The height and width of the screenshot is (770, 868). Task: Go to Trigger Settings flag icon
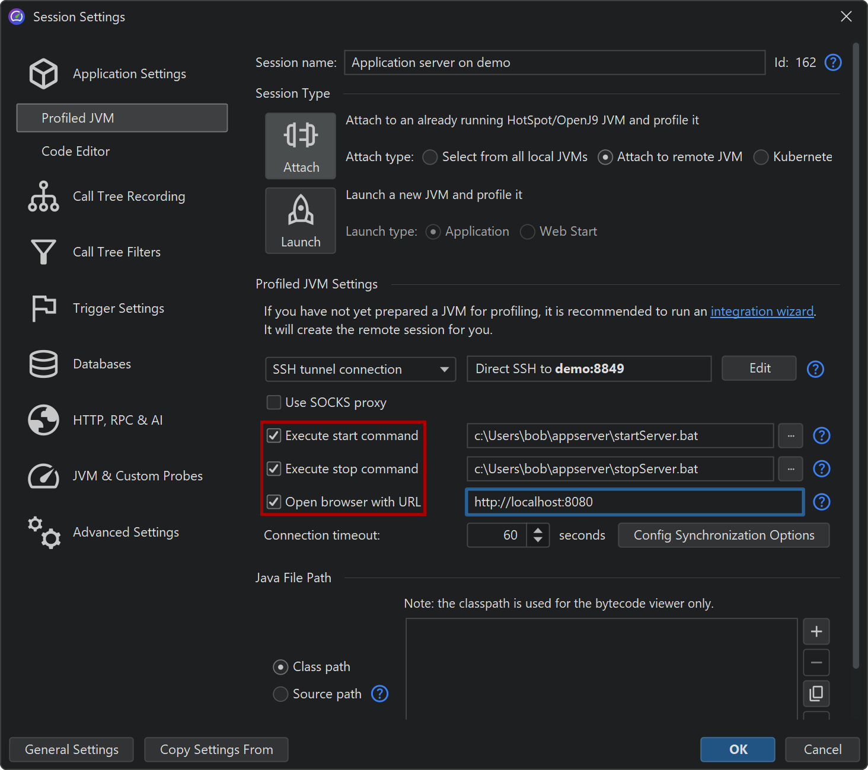(x=44, y=308)
